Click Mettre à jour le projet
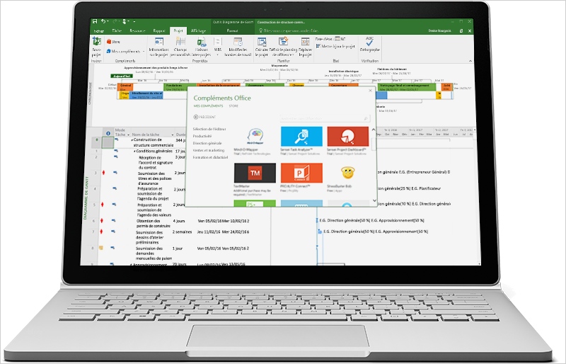Image resolution: width=566 pixels, height=364 pixels. coord(335,46)
